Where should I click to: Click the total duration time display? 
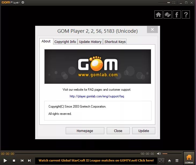pos(147,154)
